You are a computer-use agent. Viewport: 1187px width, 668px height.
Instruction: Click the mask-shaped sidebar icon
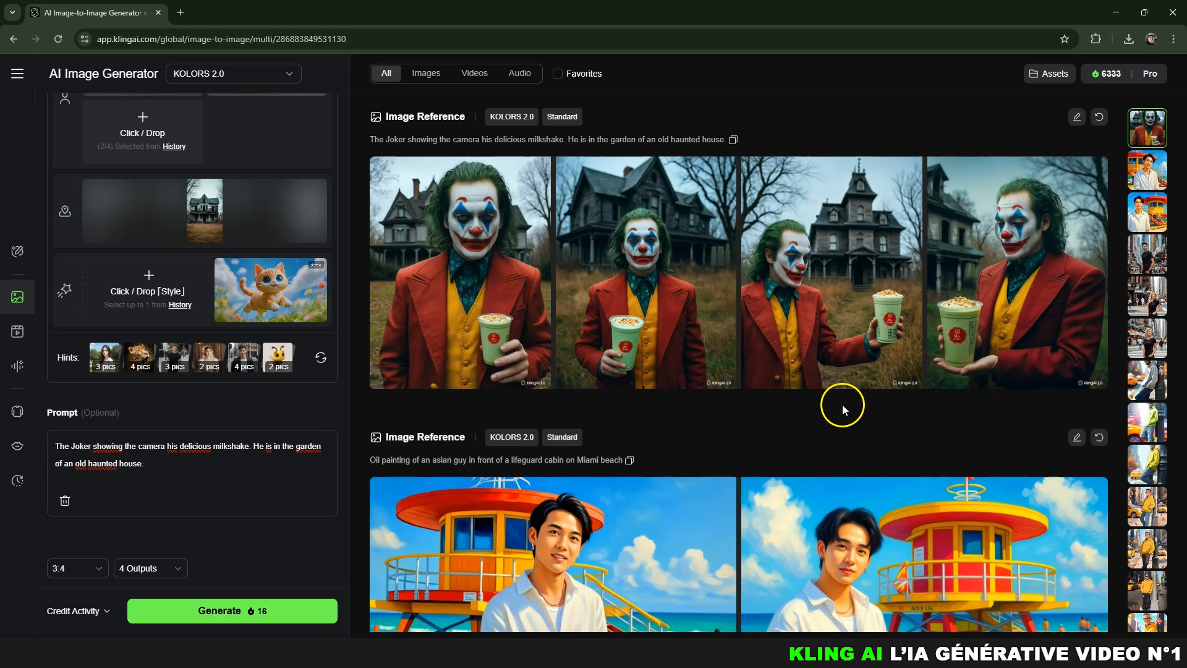[x=17, y=446]
